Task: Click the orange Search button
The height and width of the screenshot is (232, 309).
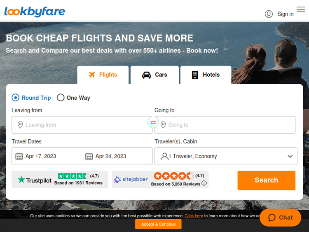Action: pyautogui.click(x=266, y=180)
